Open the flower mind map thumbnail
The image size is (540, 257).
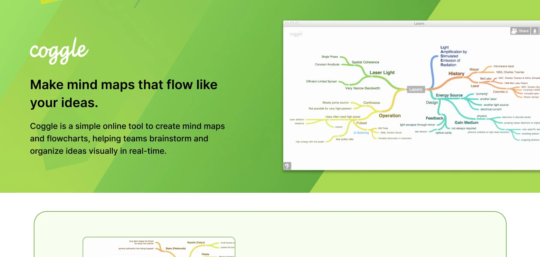(159, 247)
